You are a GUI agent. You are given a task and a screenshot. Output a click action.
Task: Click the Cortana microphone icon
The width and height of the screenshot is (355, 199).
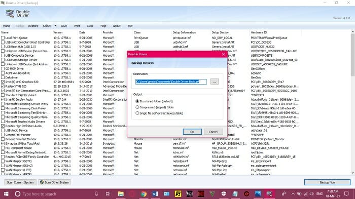[96, 194]
